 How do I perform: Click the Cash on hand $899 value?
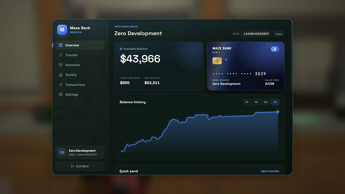click(x=125, y=82)
